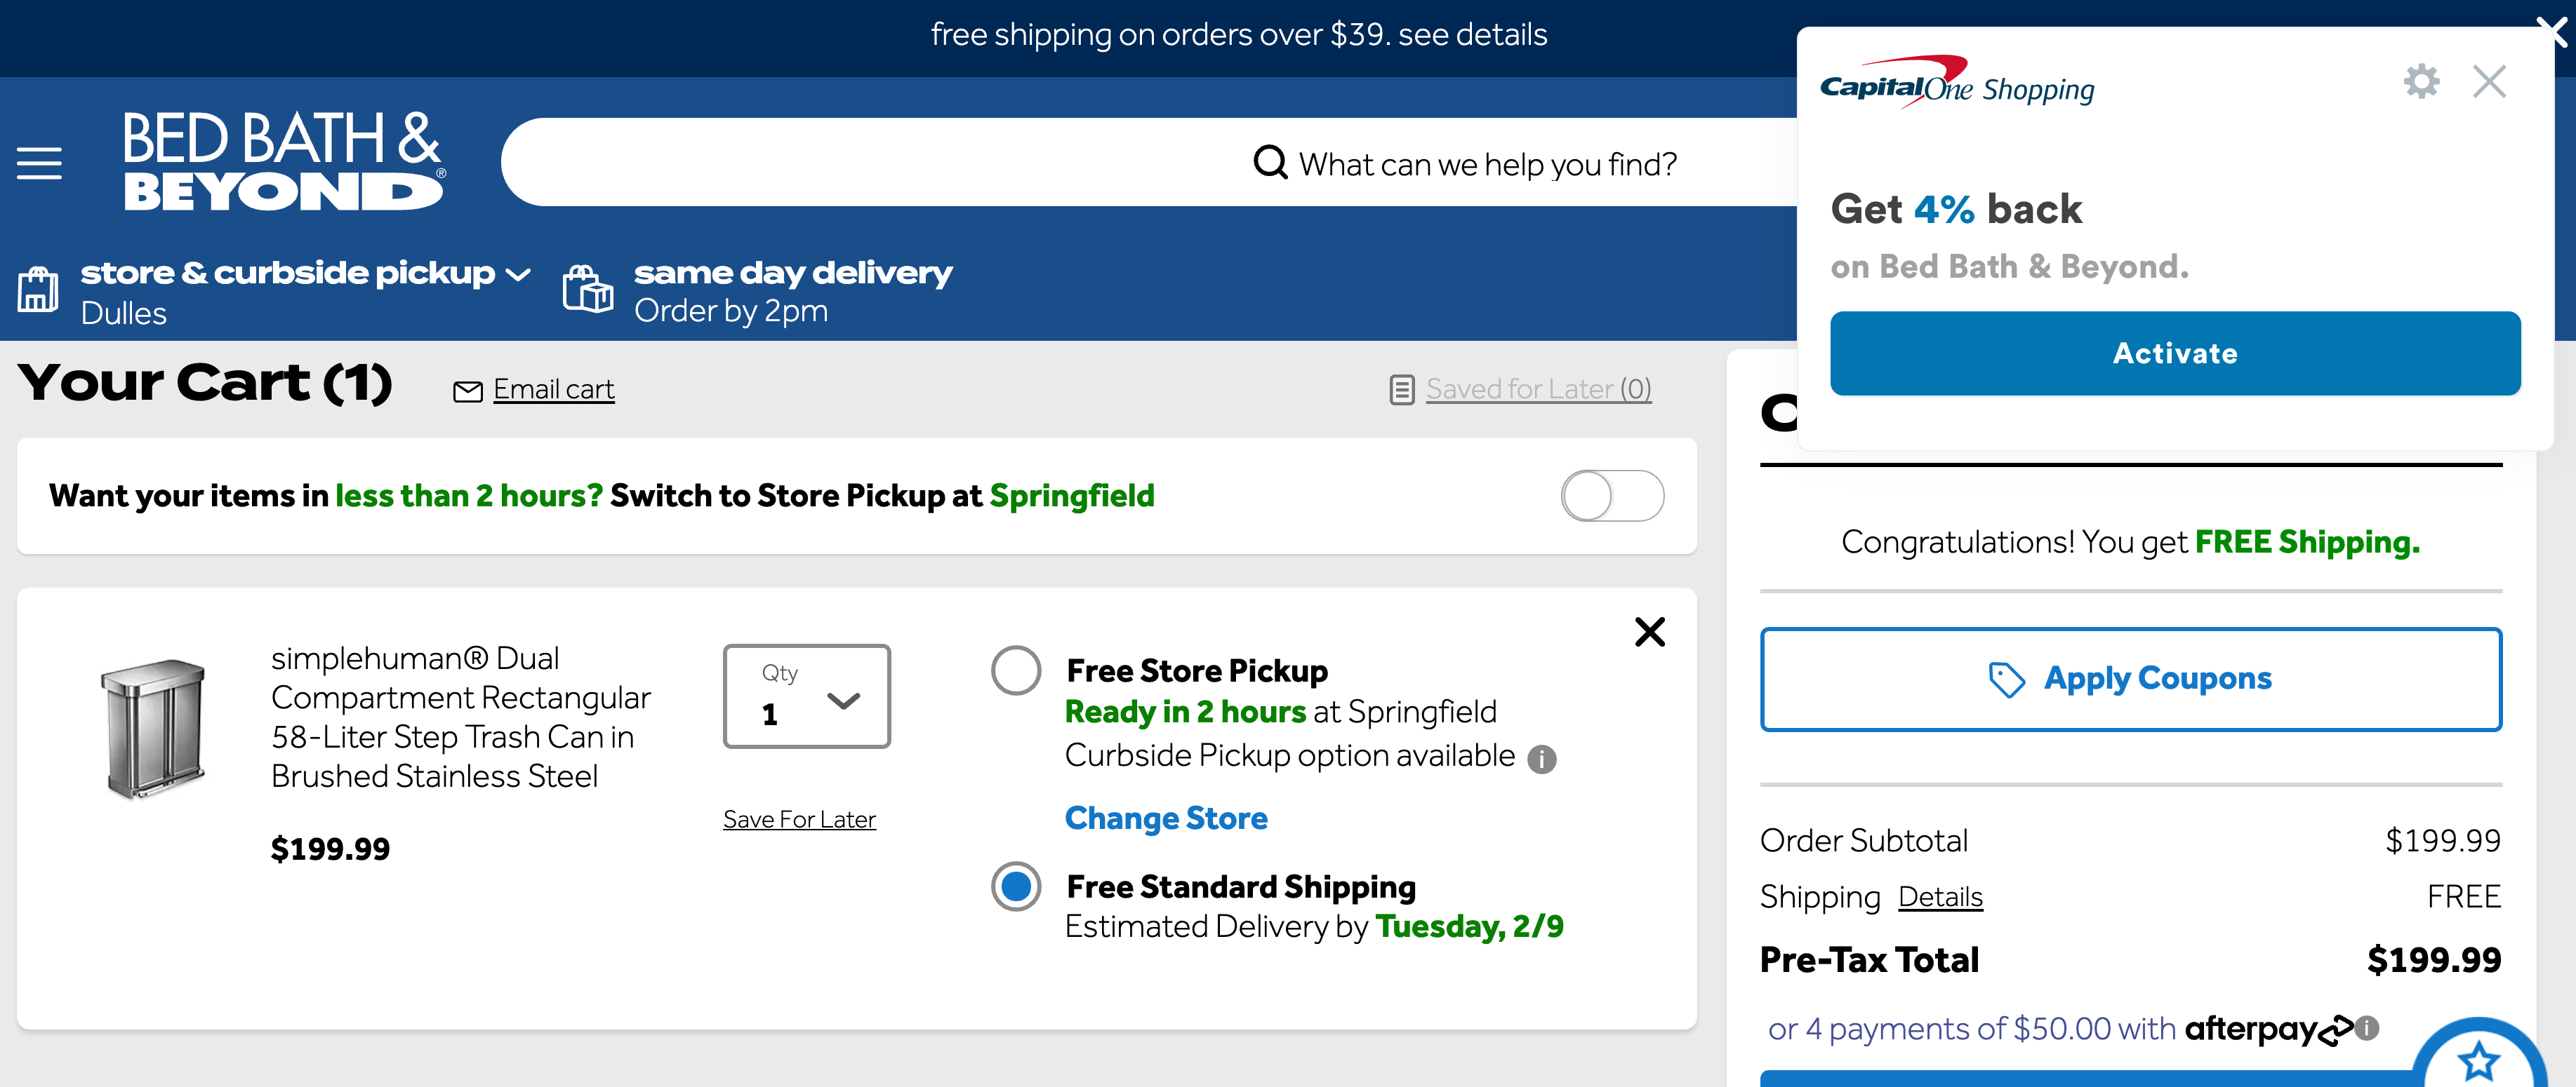Click free shipping see details banner
The image size is (2576, 1087).
1239,35
